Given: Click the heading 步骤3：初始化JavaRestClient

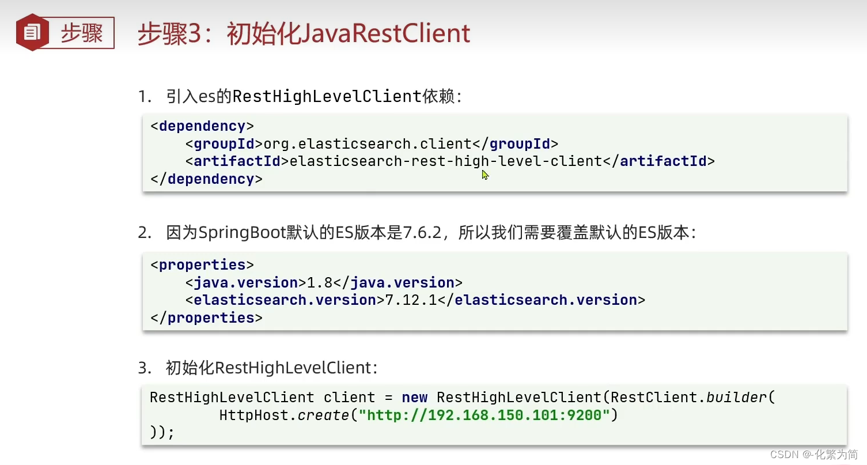Looking at the screenshot, I should [304, 33].
